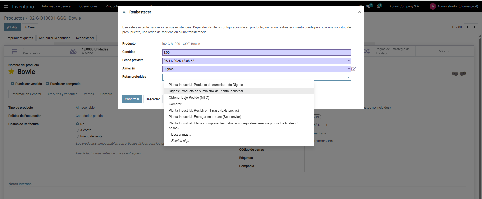Click the bug icon next to Reabastecer
Screen dimensions: 482x199
[x=124, y=12]
